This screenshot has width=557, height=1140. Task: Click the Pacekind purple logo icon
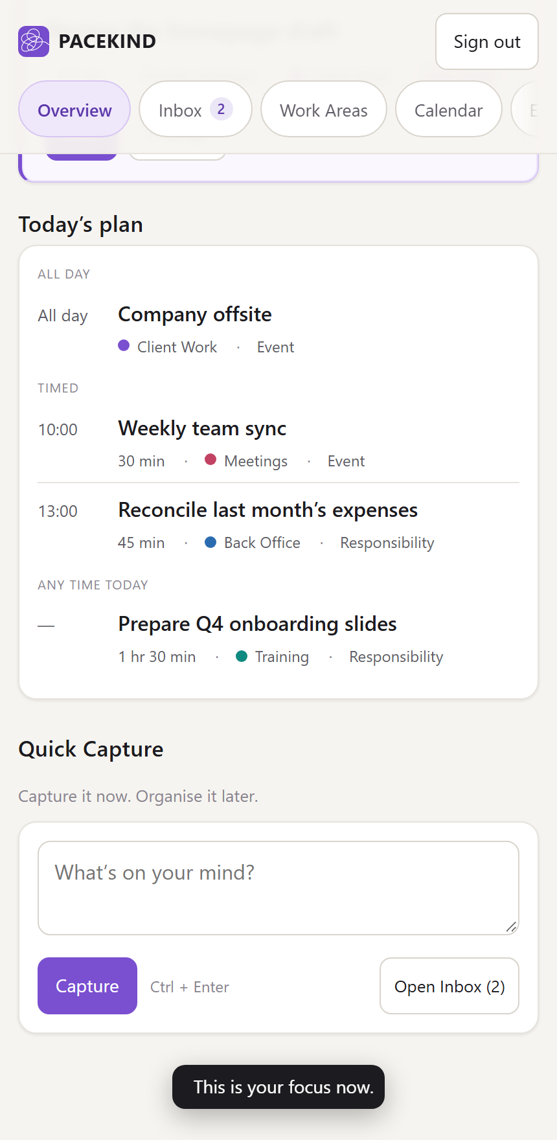34,41
